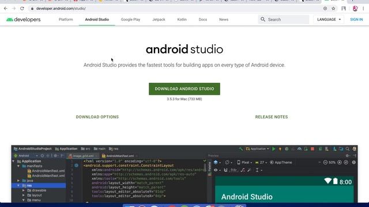
Task: Click the Apply Changes lightning icon
Action: tap(280, 149)
